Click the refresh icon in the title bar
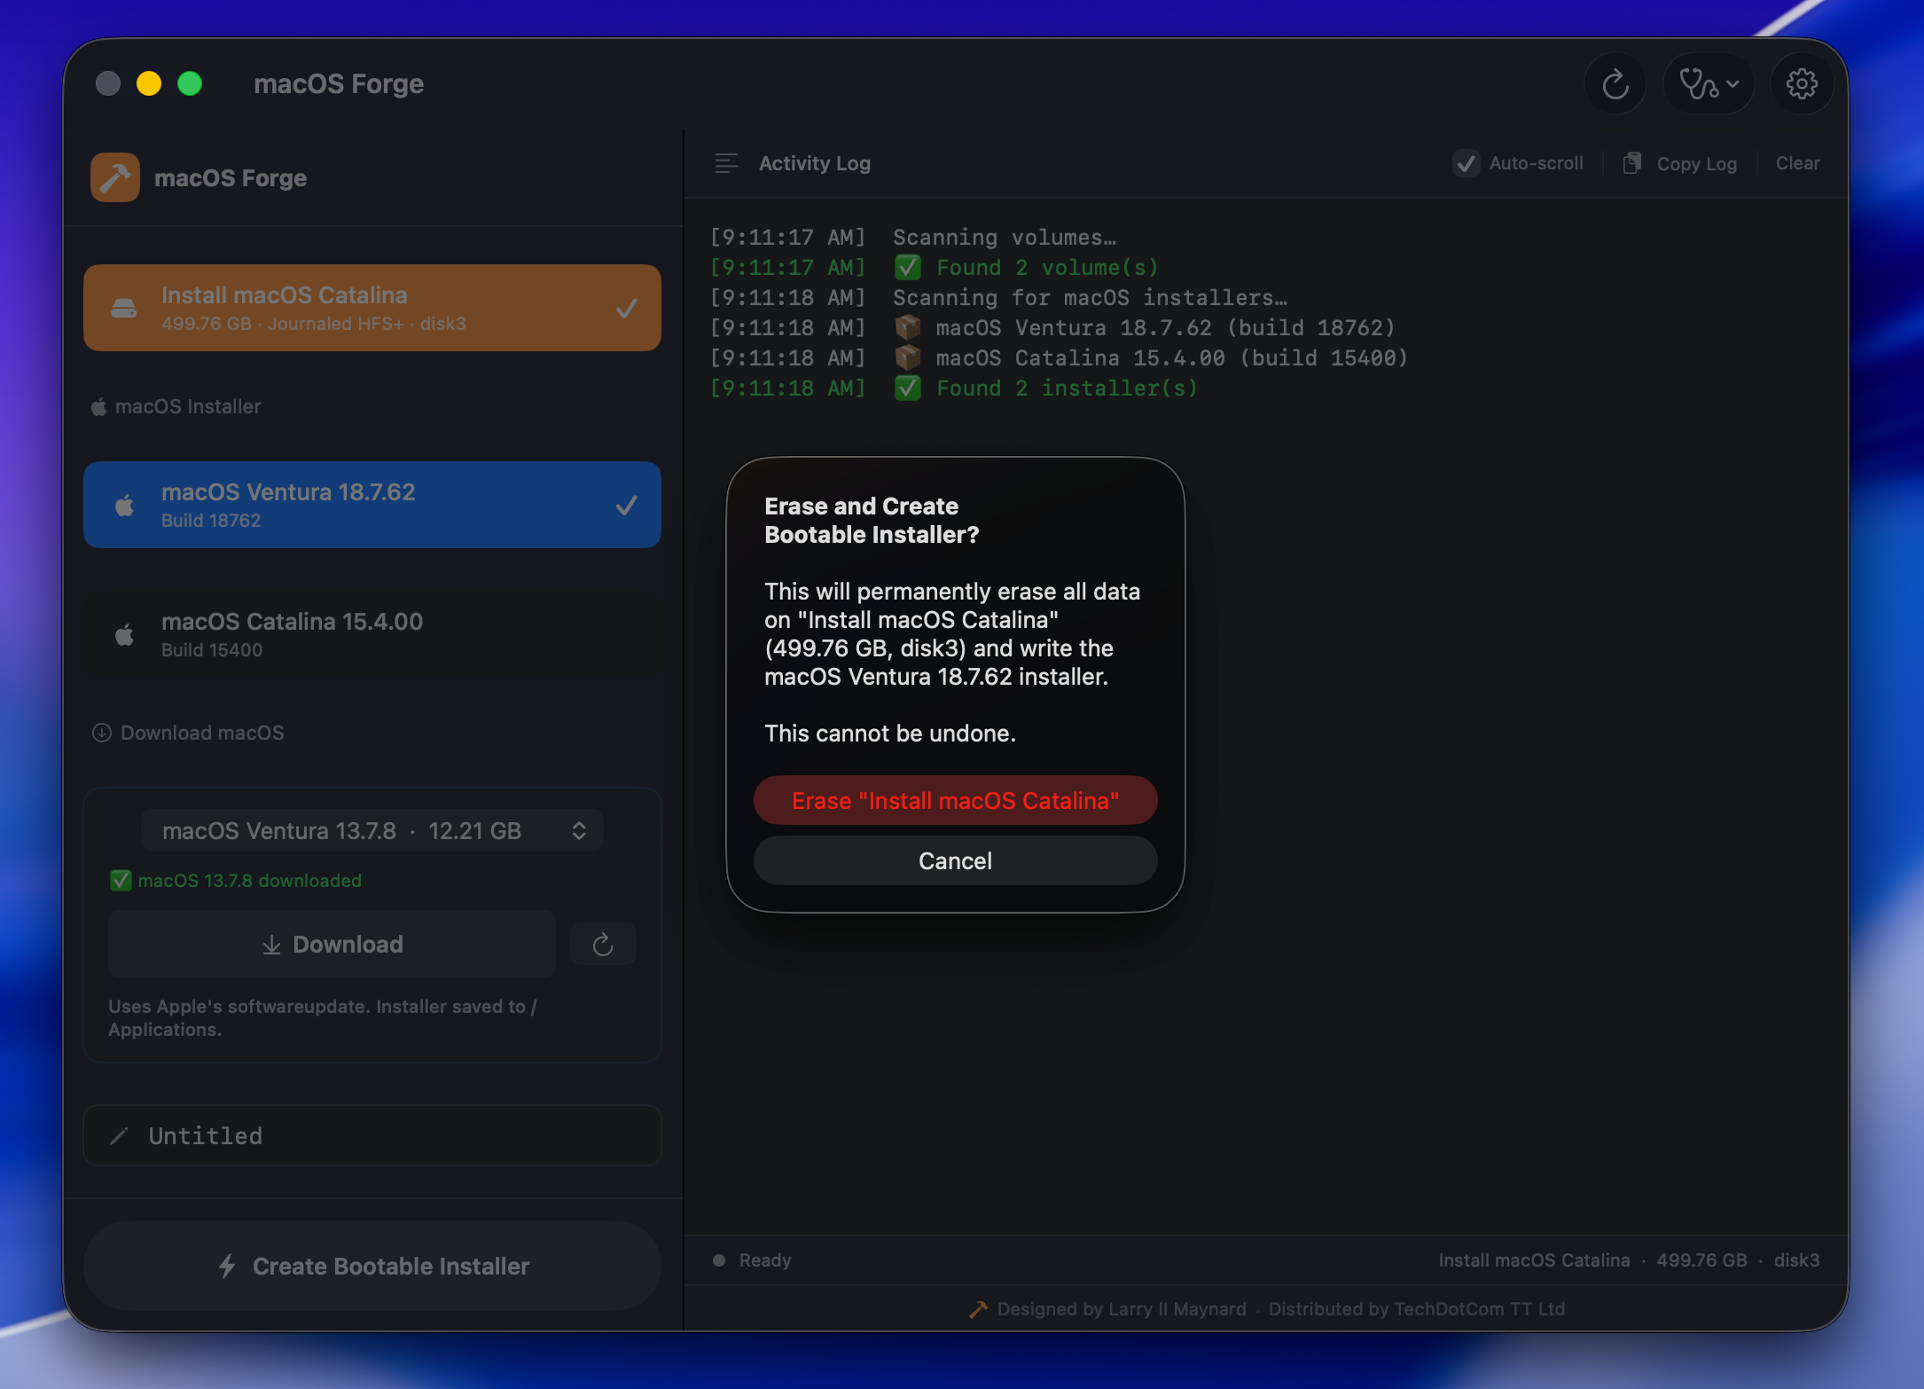Image resolution: width=1924 pixels, height=1389 pixels. 1615,84
